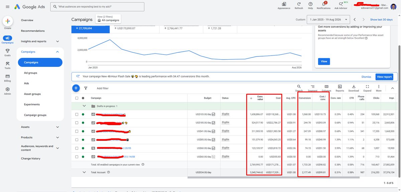The width and height of the screenshot is (401, 192).
Task: Open Ad groups in the sidebar menu
Action: 30,73
